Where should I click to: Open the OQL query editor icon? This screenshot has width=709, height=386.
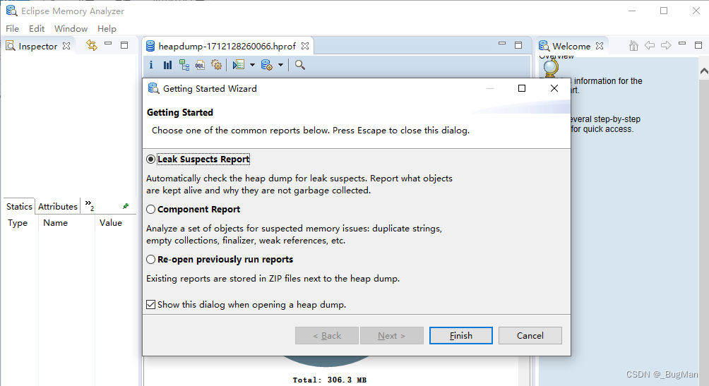[x=200, y=65]
